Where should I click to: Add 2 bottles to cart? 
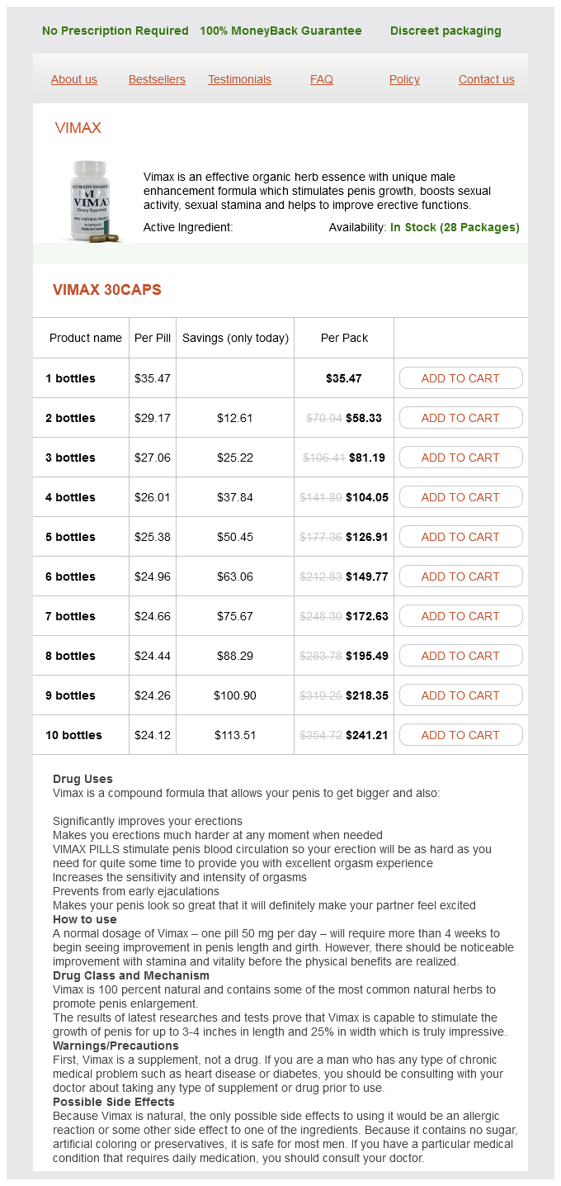coord(460,418)
